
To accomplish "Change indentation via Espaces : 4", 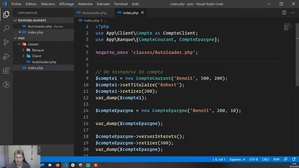I will click(237, 159).
